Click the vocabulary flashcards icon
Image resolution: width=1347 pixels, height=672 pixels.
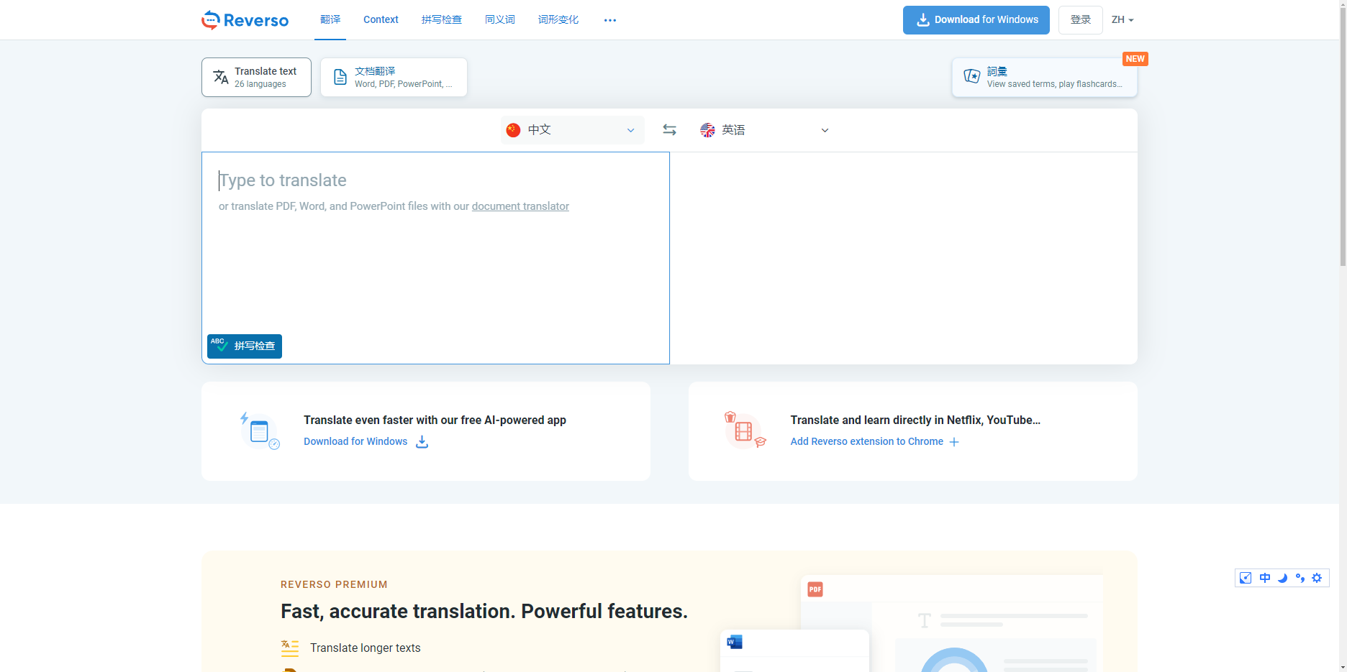971,76
